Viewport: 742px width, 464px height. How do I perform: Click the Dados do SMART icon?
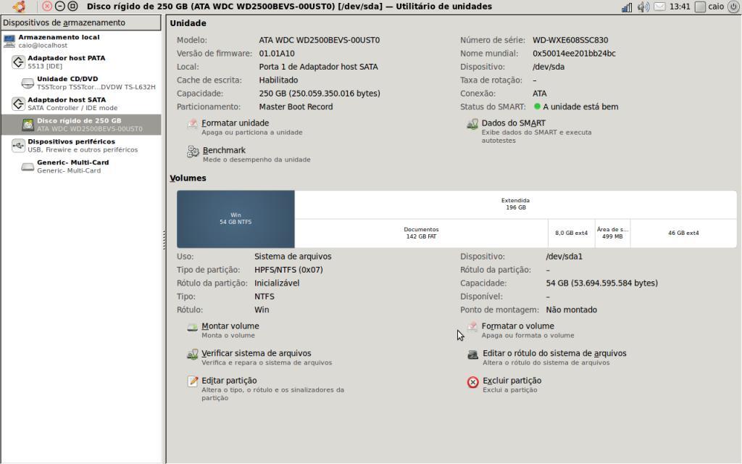click(x=472, y=124)
